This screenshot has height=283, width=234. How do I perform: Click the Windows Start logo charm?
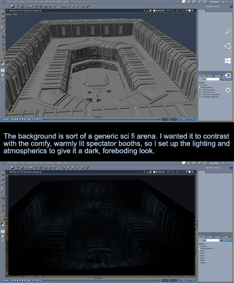tap(228, 61)
